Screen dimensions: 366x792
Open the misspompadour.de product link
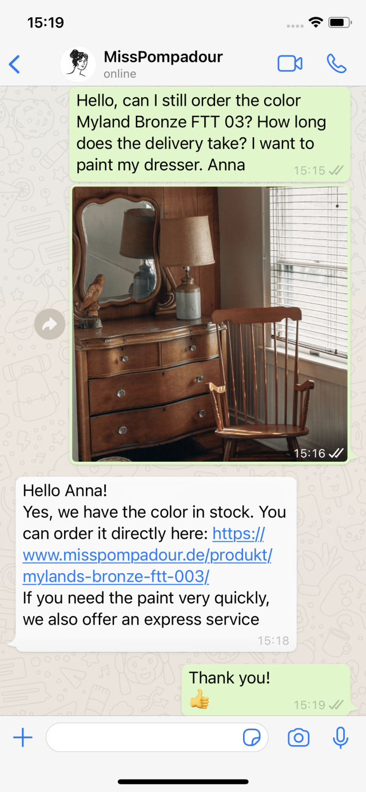(x=147, y=555)
